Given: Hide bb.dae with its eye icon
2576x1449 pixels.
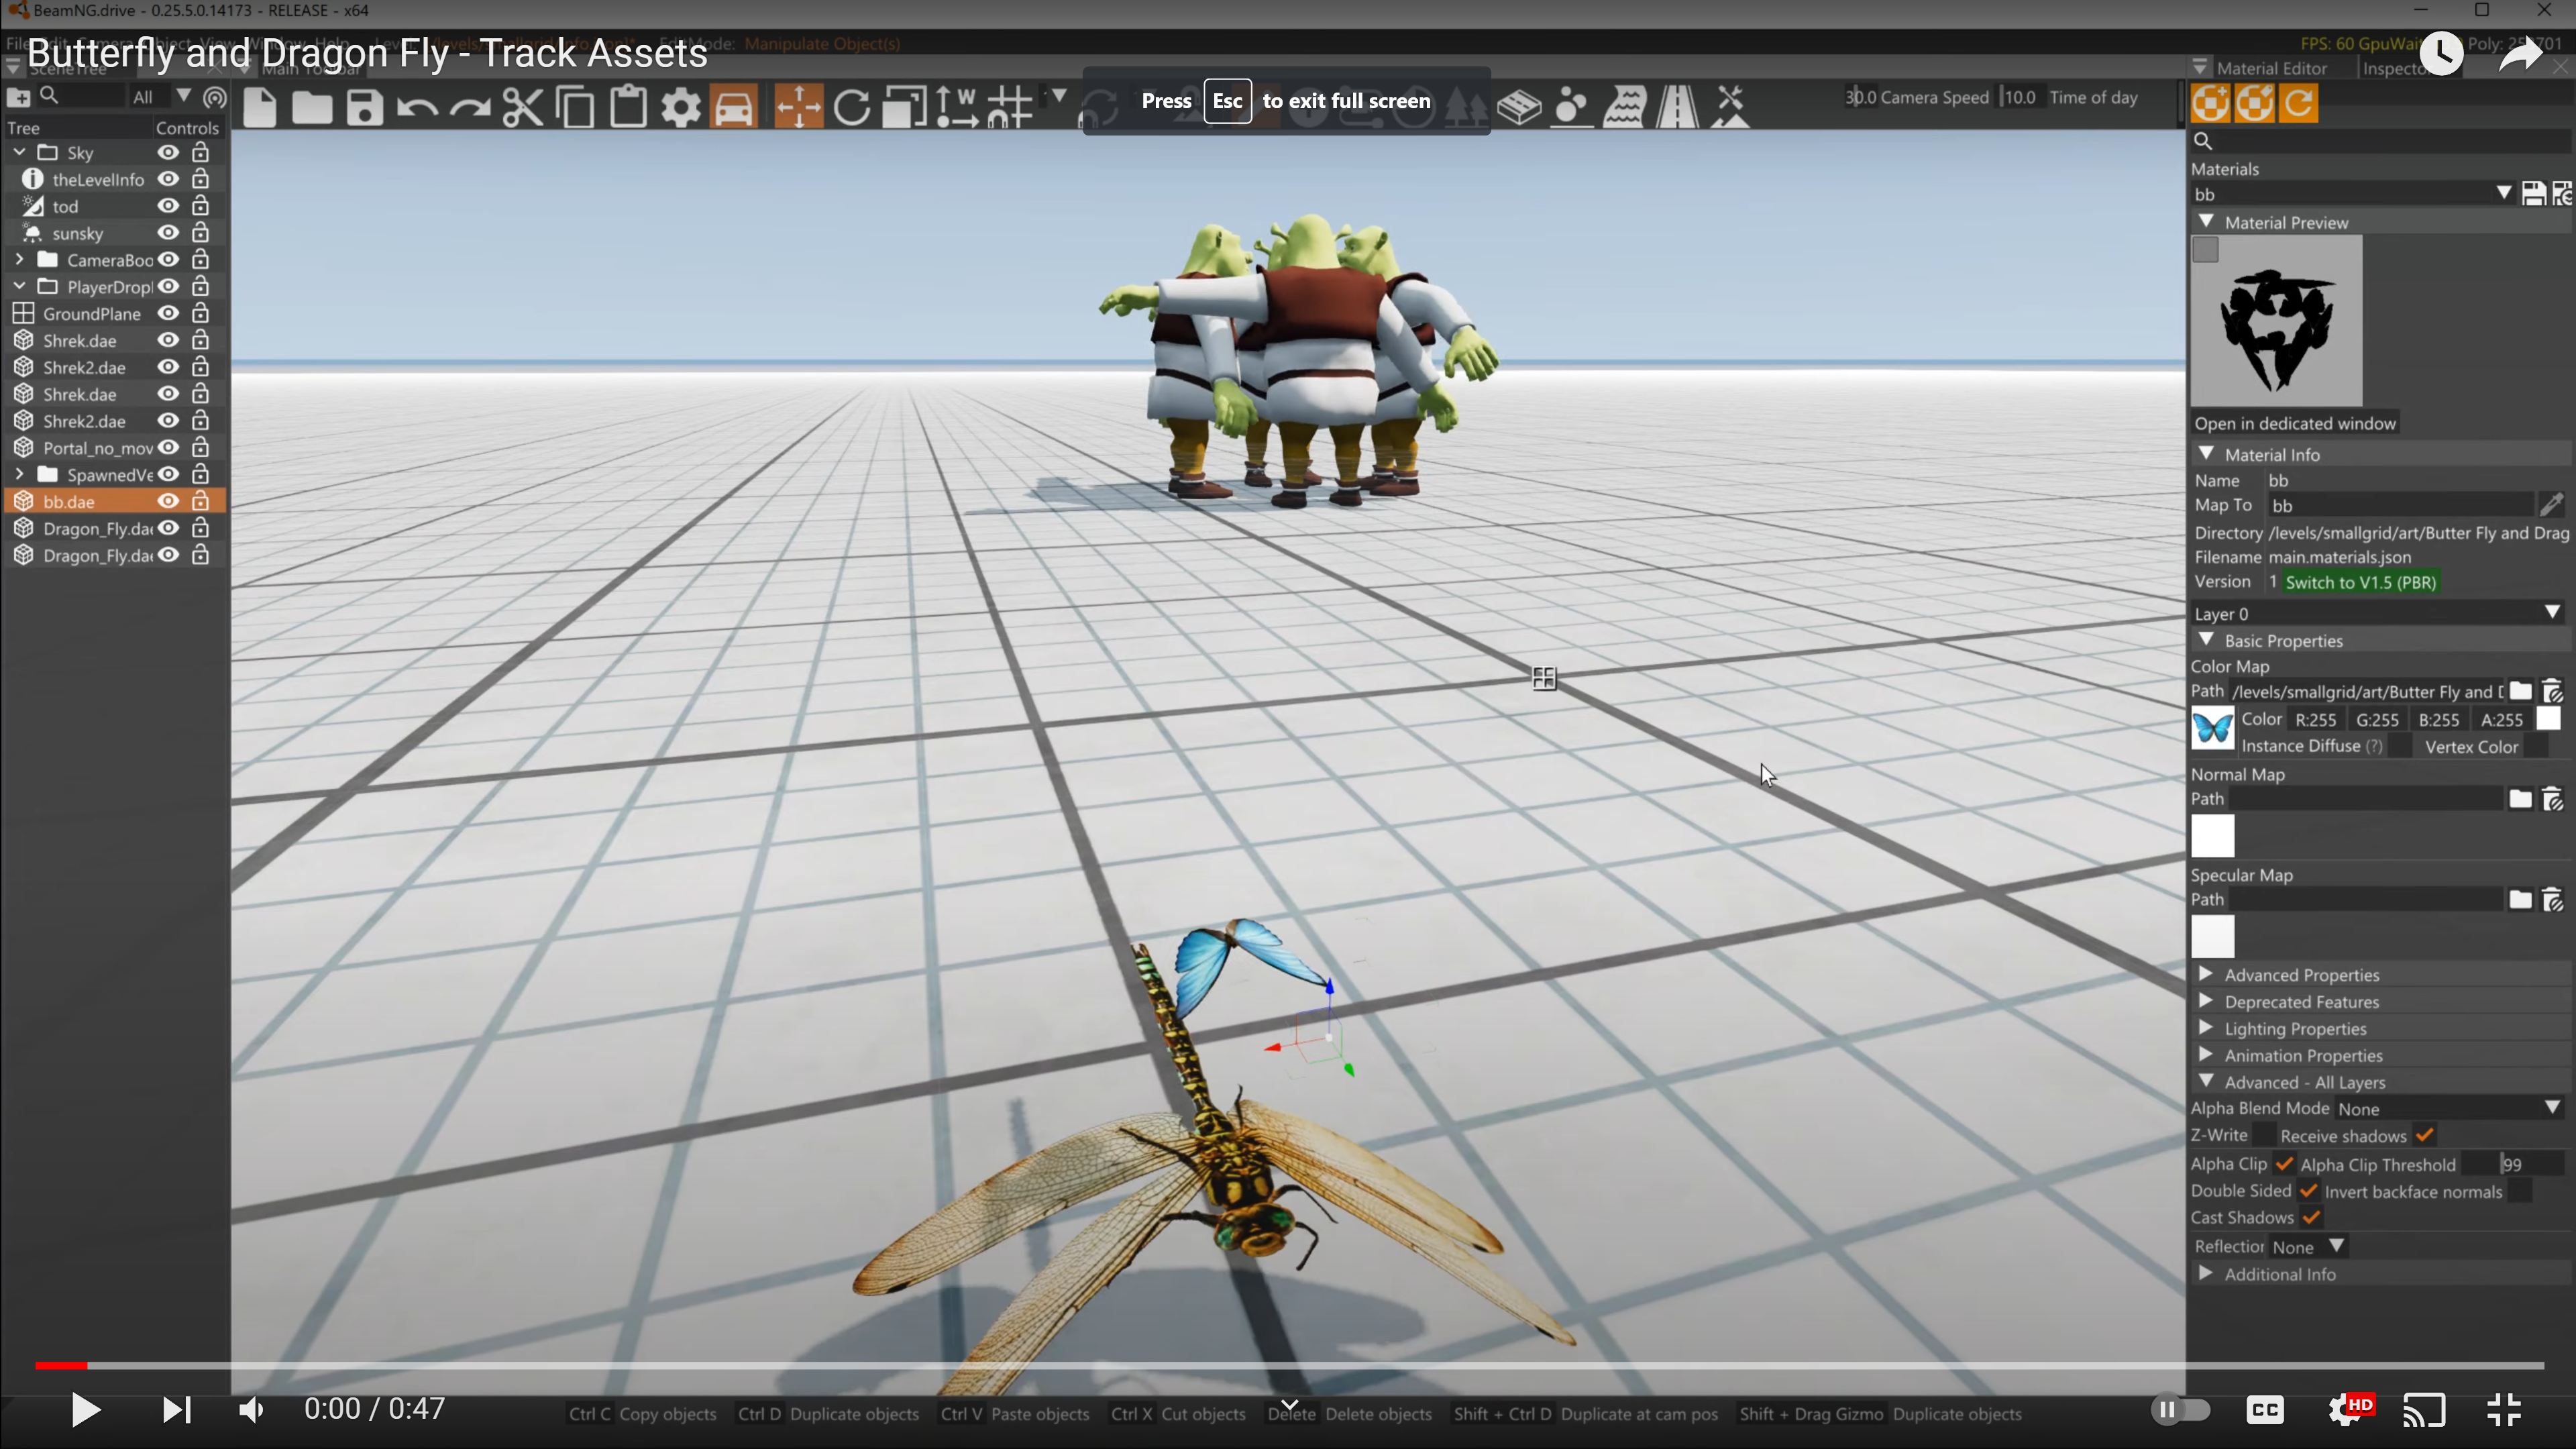Looking at the screenshot, I should 168,501.
